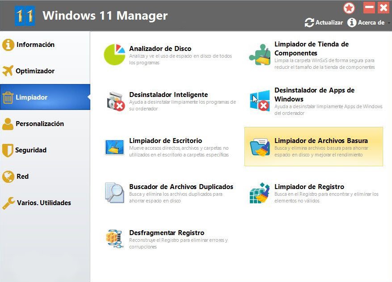The width and height of the screenshot is (392, 282).
Task: Close the Windows 11 Manager window
Action: coord(384,8)
